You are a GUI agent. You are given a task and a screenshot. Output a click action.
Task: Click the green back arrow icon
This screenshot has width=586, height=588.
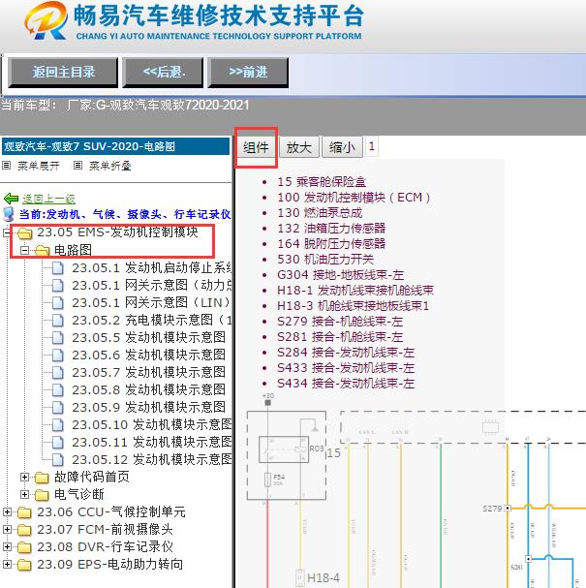coord(11,199)
